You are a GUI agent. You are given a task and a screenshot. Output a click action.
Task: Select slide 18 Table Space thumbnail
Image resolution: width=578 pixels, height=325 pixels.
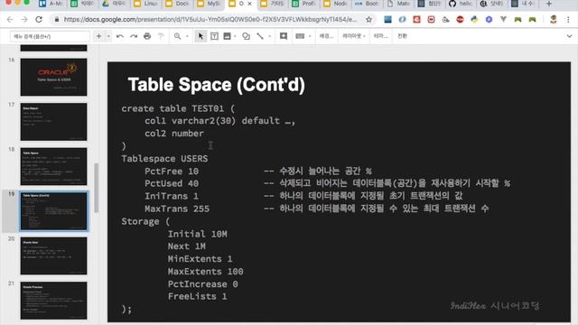54,166
